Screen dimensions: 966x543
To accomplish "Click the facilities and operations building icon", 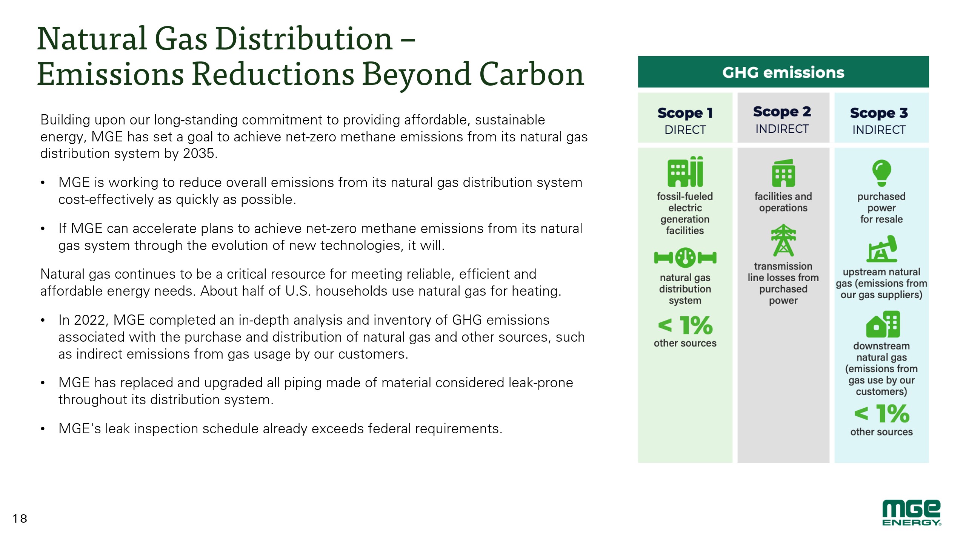I will tap(783, 173).
